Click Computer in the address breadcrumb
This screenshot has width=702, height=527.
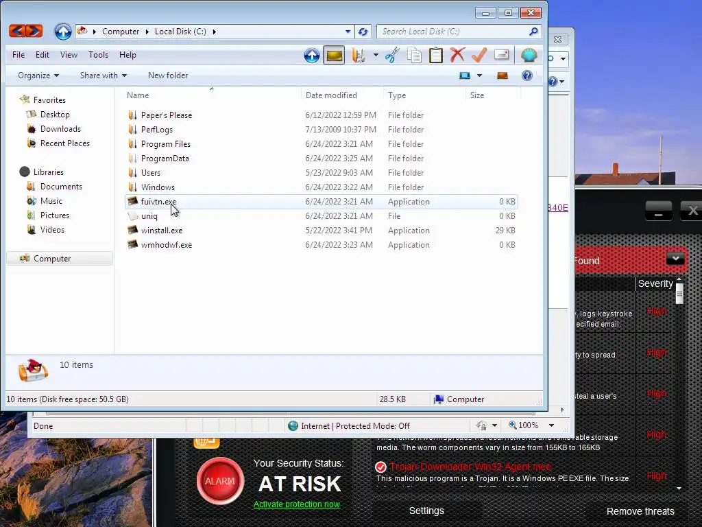(121, 32)
